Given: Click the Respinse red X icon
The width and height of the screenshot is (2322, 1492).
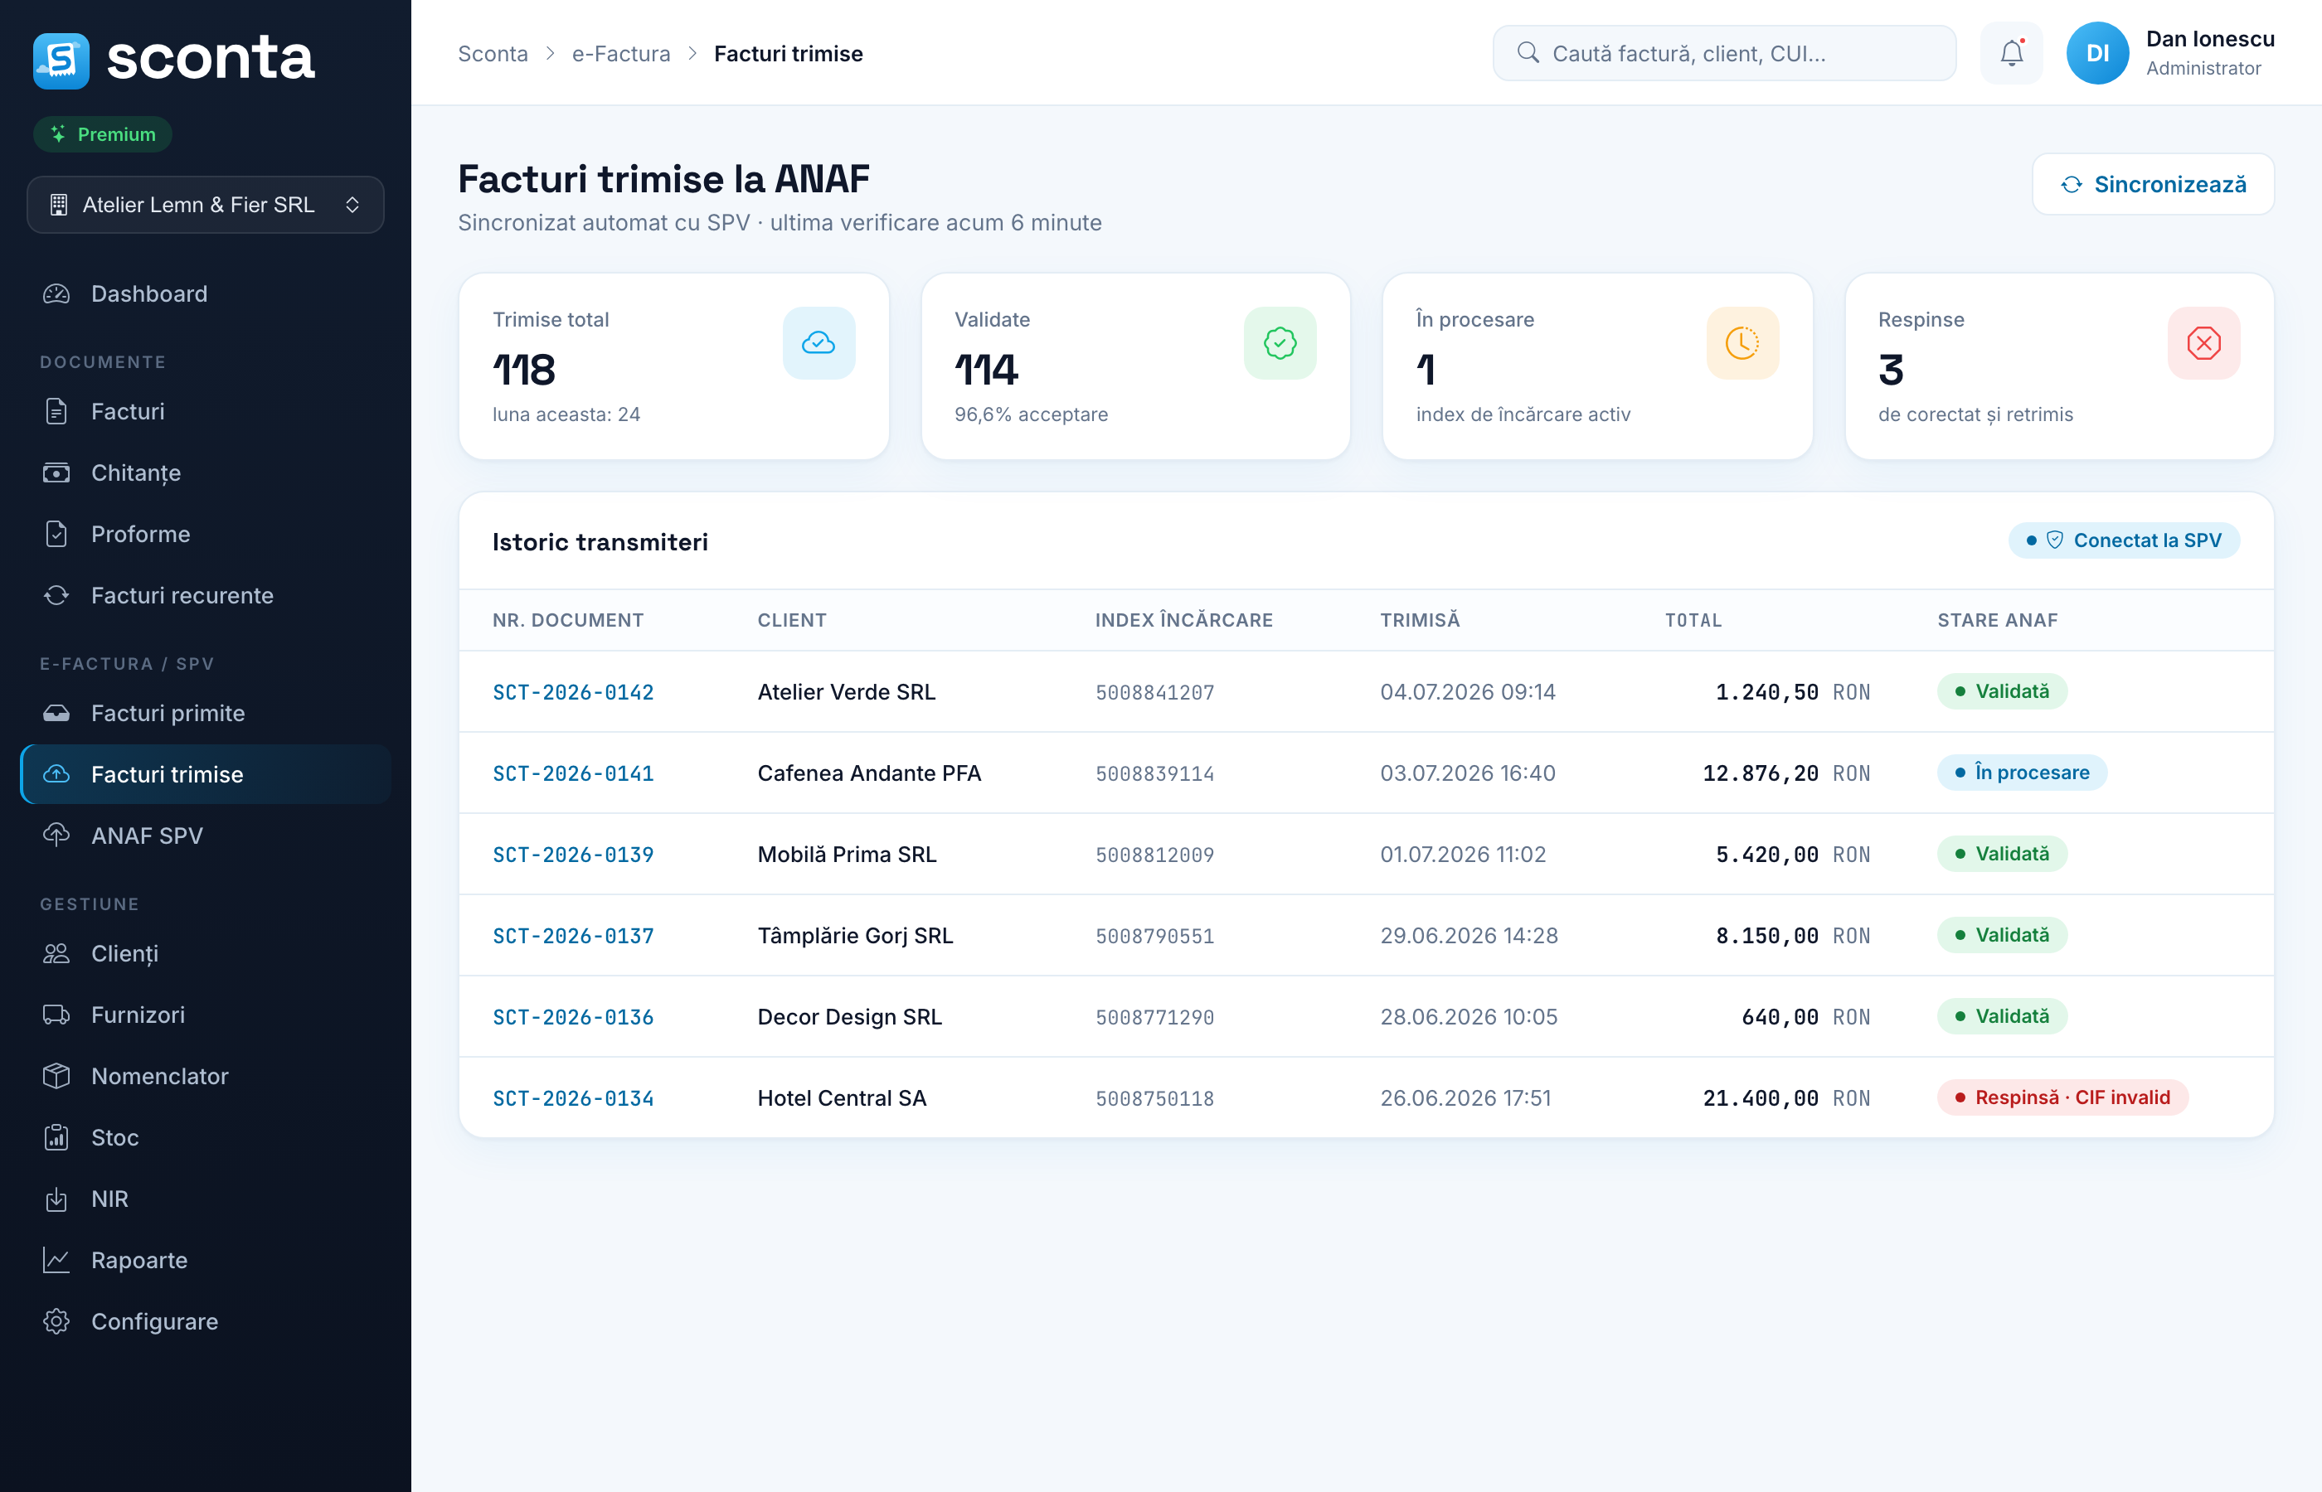Looking at the screenshot, I should 2203,343.
